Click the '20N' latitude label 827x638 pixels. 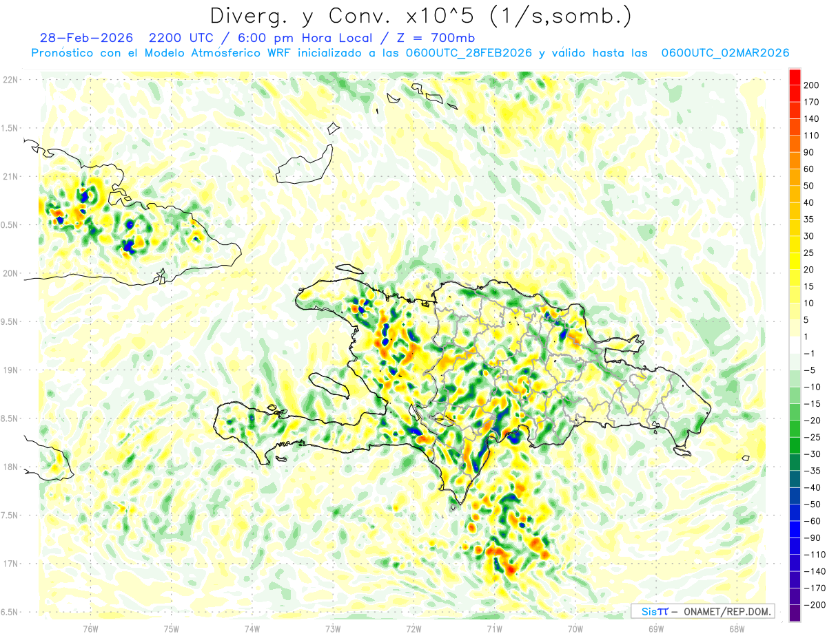10,273
